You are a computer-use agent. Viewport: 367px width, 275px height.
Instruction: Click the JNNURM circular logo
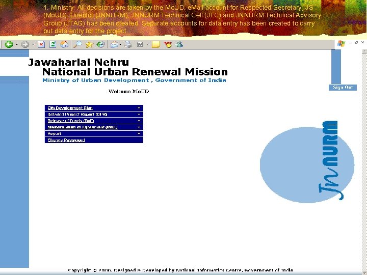point(307,162)
